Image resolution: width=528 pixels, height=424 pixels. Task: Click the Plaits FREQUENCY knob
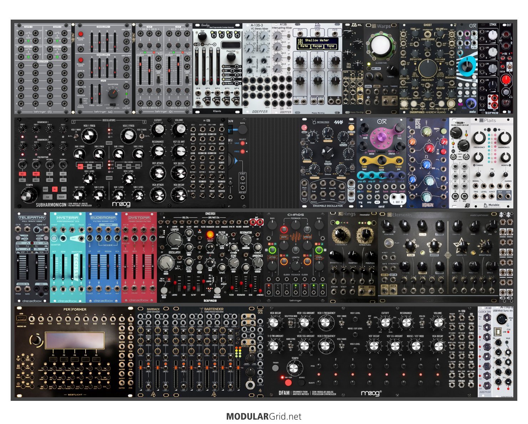coord(480,138)
